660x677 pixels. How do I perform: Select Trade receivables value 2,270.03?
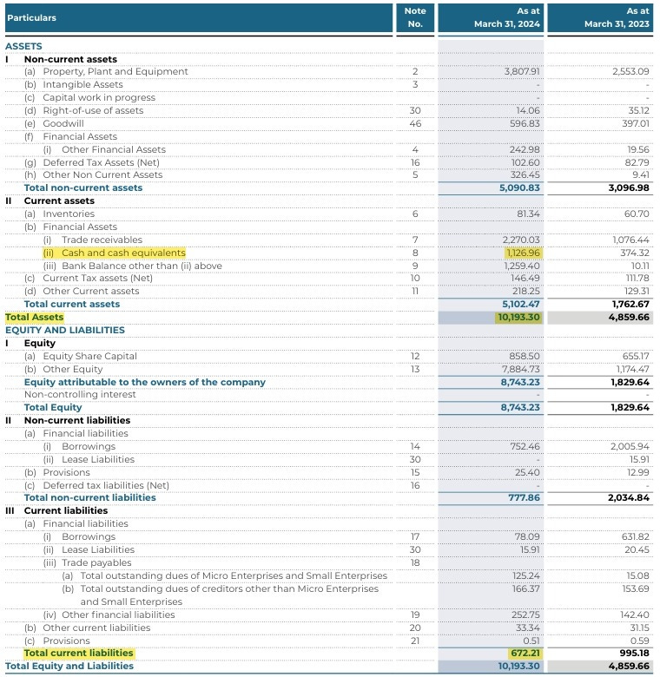tap(521, 240)
